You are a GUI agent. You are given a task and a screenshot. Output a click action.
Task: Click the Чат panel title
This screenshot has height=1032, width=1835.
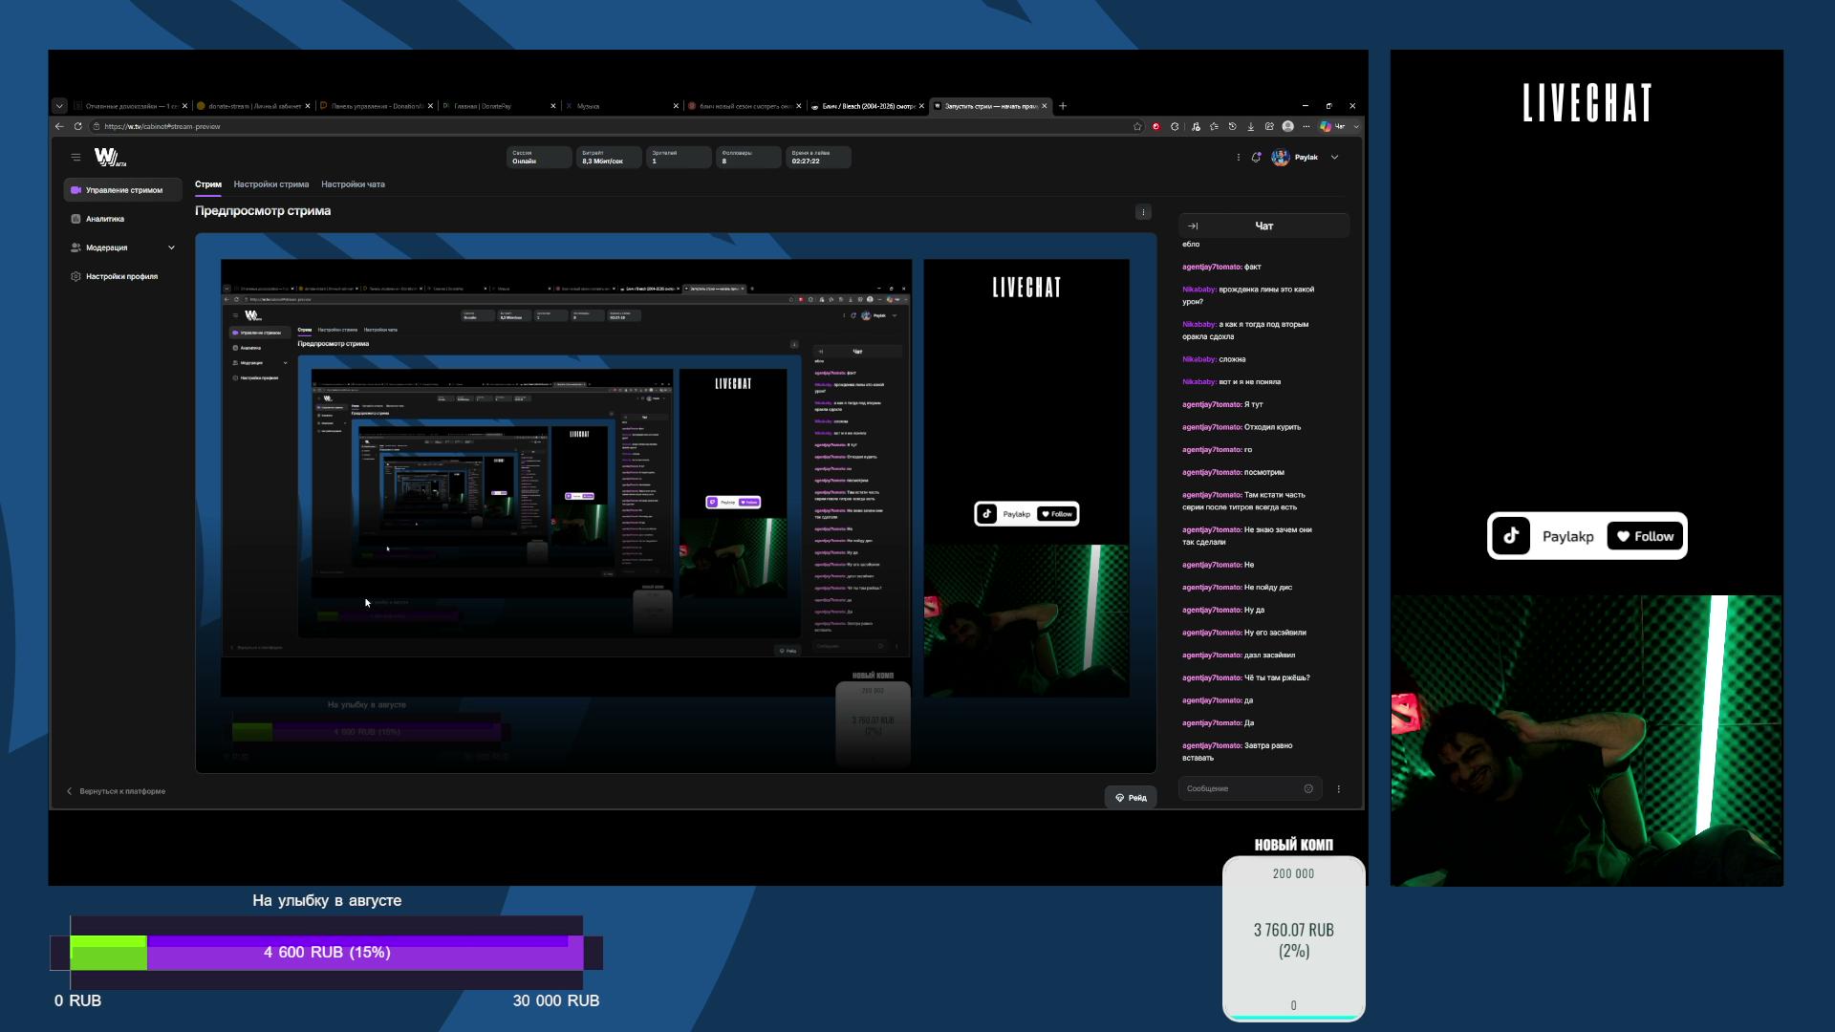1264,226
